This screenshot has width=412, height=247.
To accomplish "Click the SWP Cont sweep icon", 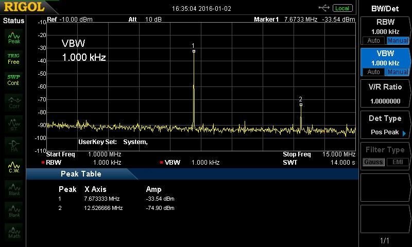I will [x=13, y=80].
